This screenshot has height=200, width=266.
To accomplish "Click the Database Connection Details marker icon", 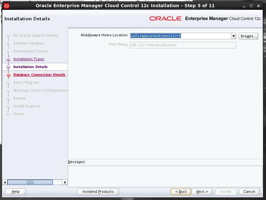I will click(x=9, y=75).
